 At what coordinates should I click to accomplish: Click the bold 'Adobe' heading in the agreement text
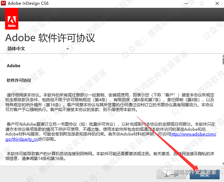(14, 66)
